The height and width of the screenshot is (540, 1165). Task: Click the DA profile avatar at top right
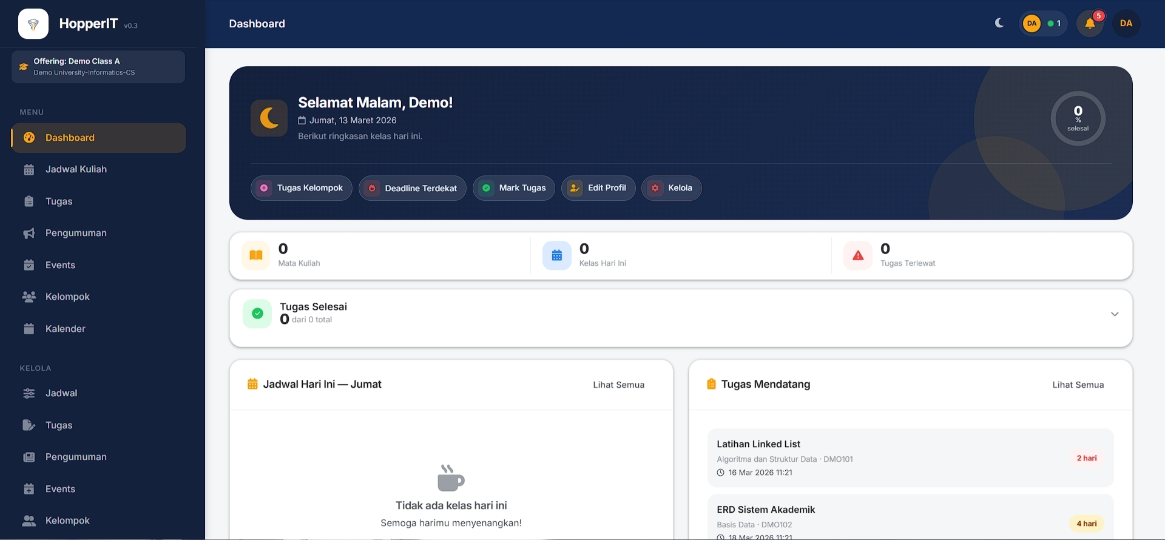click(x=1126, y=24)
